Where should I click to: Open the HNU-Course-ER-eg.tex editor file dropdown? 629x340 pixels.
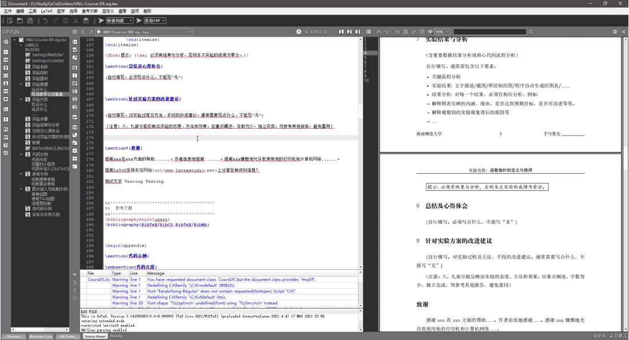point(145,31)
